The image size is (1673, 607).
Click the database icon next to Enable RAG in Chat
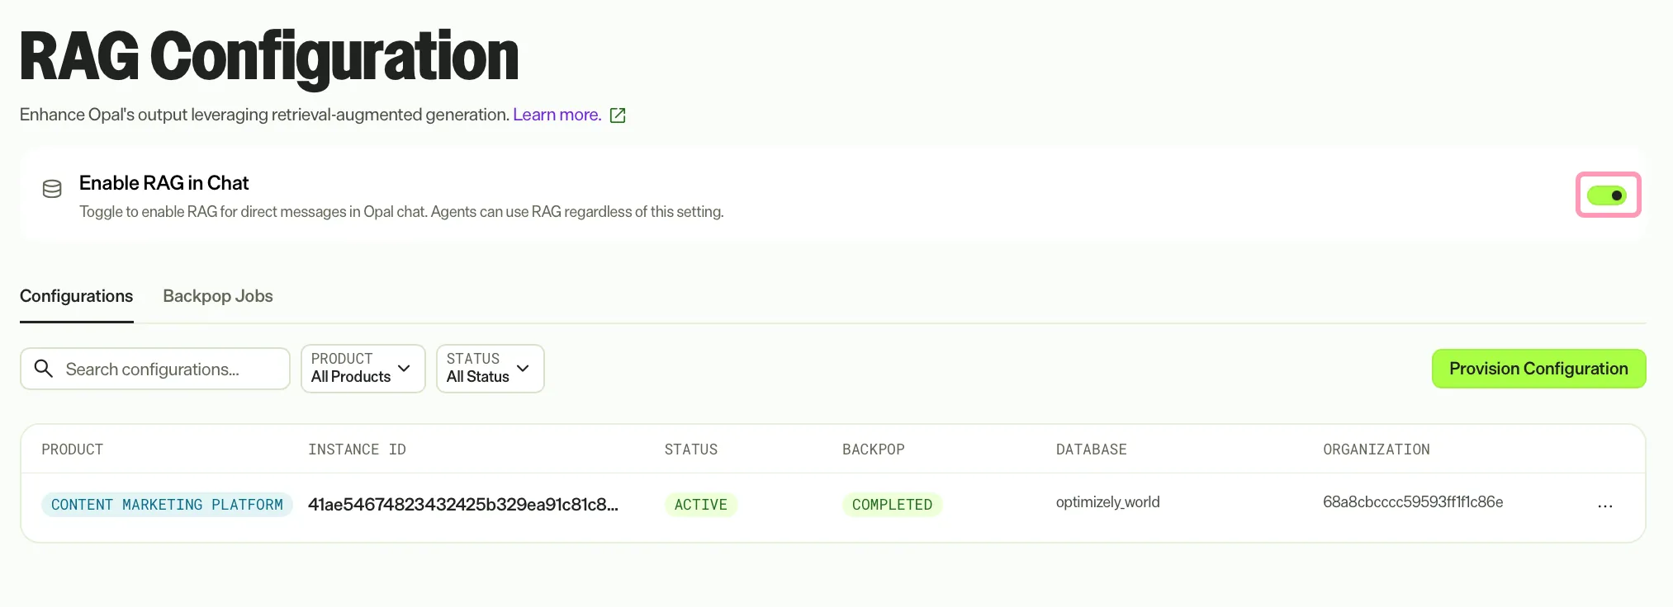[52, 189]
